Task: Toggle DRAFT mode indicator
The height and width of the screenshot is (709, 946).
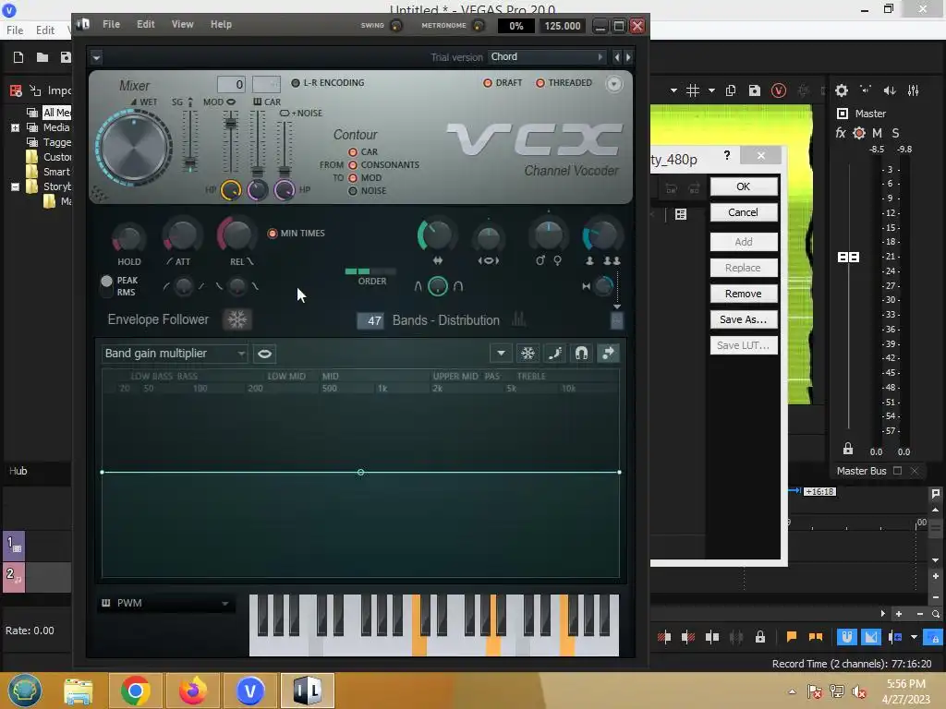Action: point(503,83)
